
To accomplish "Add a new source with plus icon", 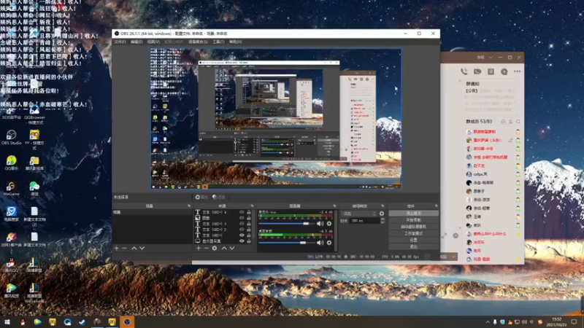I will [199, 248].
